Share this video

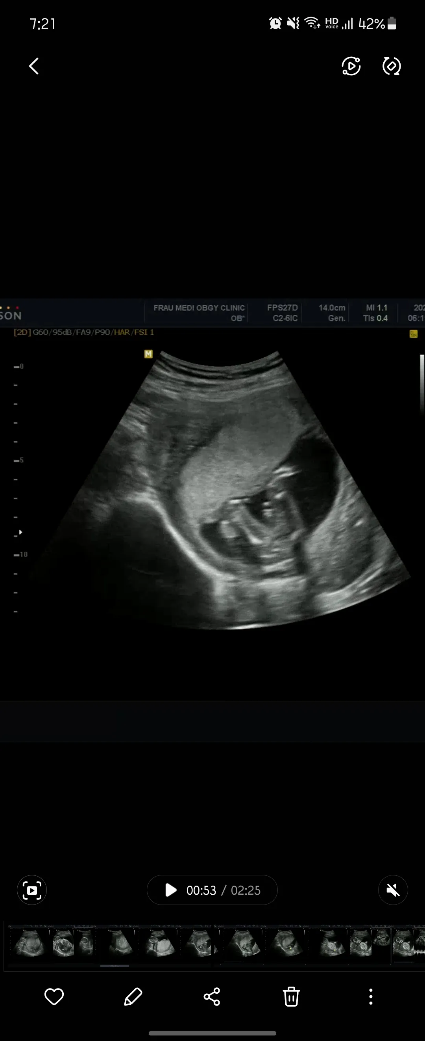click(x=212, y=996)
